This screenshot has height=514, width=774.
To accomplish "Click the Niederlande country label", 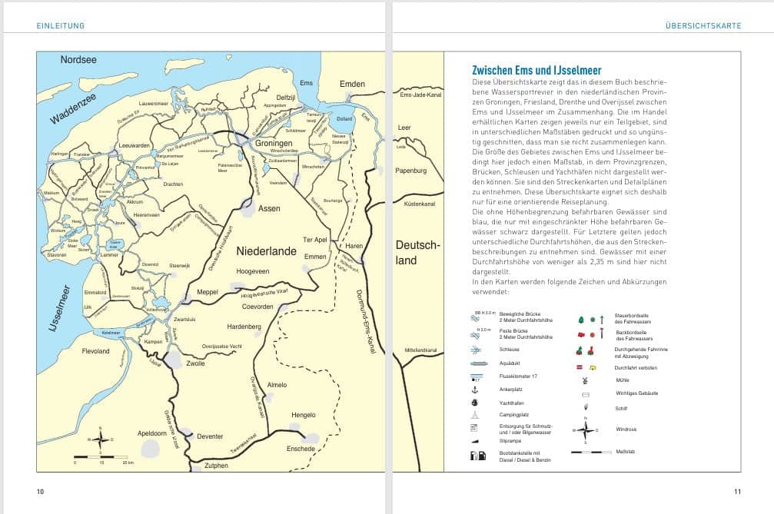I will click(x=266, y=251).
